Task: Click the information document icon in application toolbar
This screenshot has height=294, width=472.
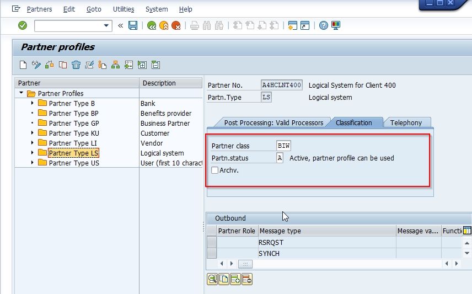Action: 103,65
